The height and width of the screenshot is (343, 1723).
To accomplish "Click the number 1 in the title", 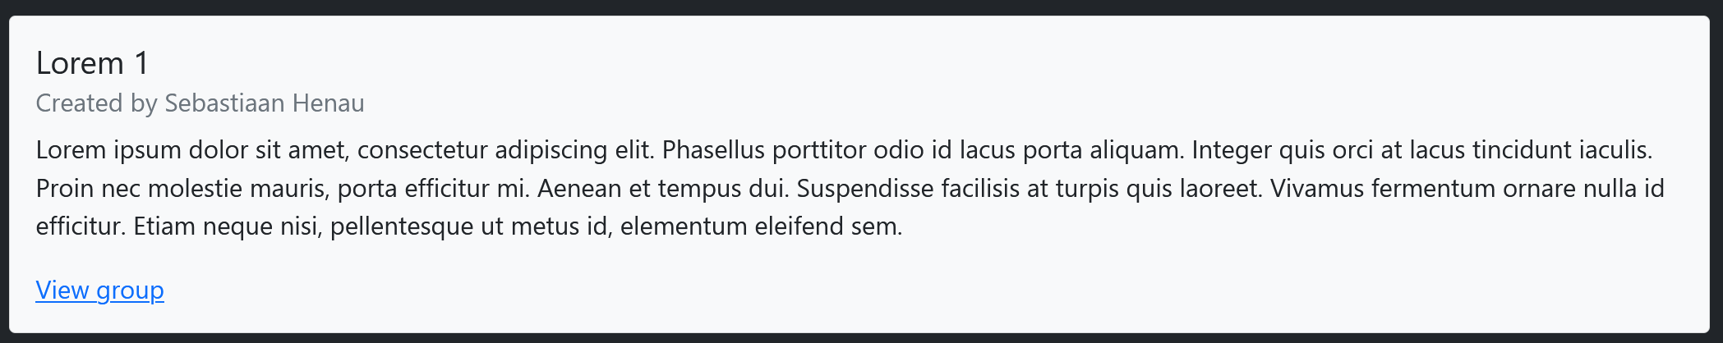I will pos(141,63).
